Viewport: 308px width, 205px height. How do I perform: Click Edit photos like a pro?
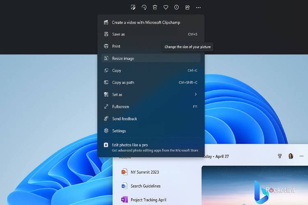tap(130, 145)
